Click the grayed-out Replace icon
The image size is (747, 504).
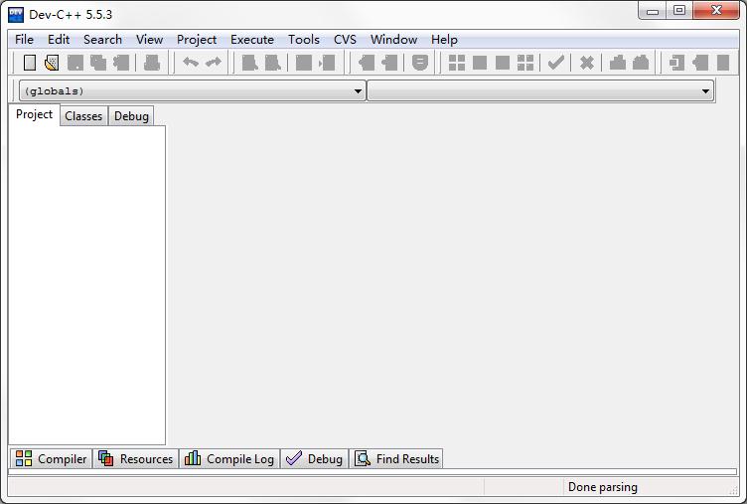point(272,63)
